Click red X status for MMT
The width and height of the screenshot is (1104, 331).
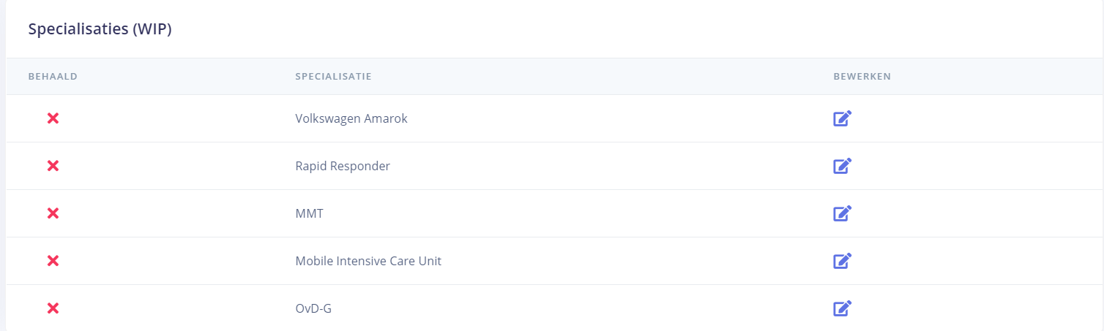pos(53,213)
